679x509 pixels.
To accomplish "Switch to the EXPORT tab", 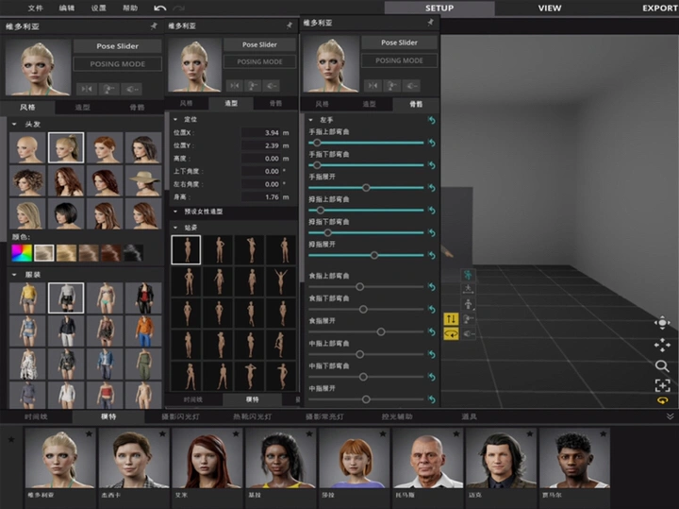I will point(659,8).
